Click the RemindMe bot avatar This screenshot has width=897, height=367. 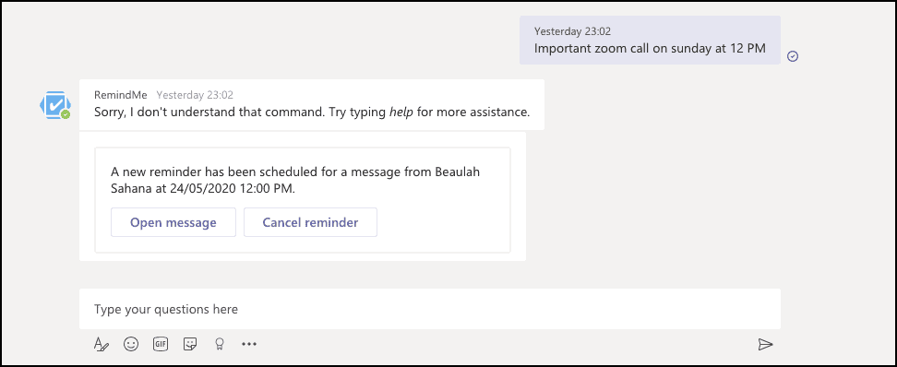point(55,104)
